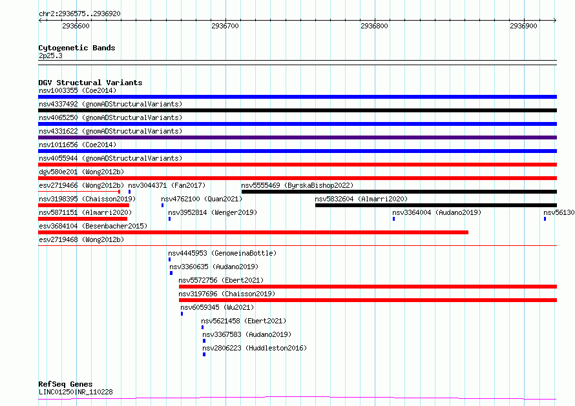Click the nsv3364004 (Audano2019) blue marker
575x406 pixels.
coord(393,219)
